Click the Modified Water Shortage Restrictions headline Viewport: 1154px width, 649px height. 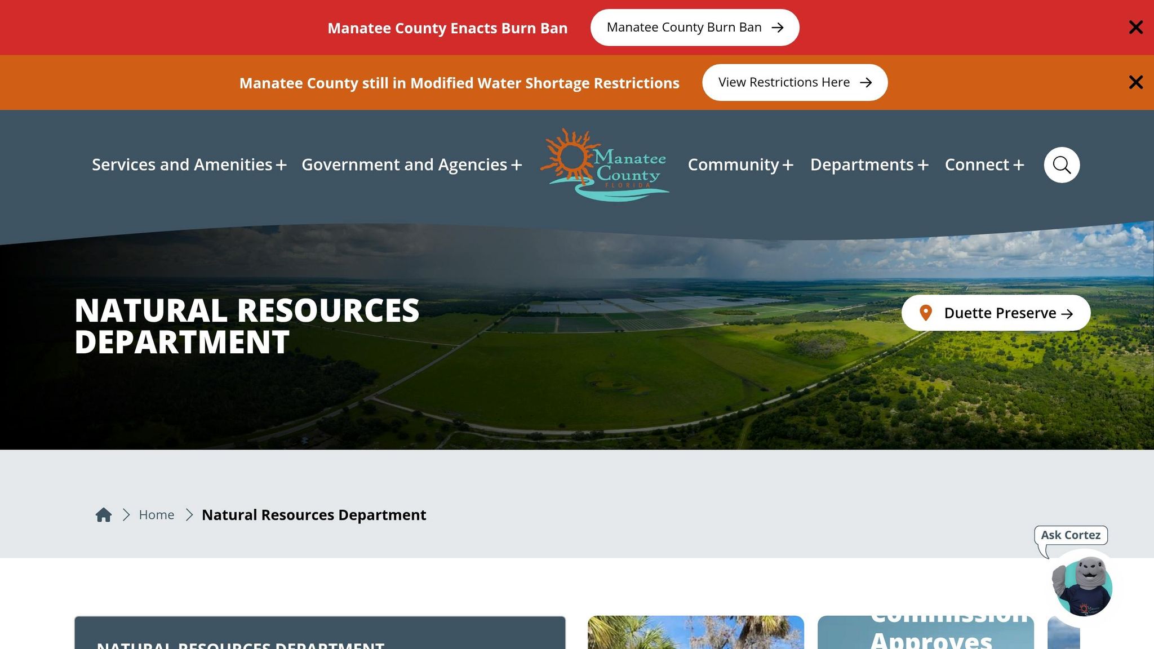[x=459, y=83]
